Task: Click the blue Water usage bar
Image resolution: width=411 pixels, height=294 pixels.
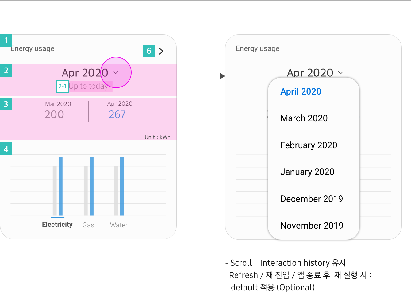Action: 122,186
